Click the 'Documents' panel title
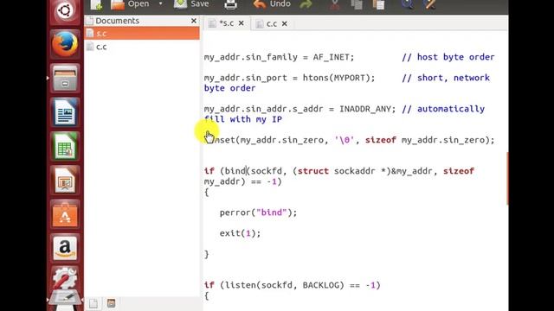Image resolution: width=554 pixels, height=311 pixels. pos(118,21)
